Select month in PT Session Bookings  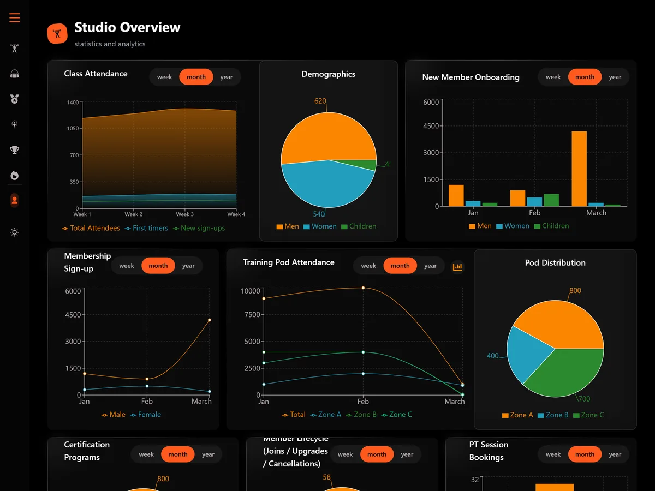[x=585, y=454]
